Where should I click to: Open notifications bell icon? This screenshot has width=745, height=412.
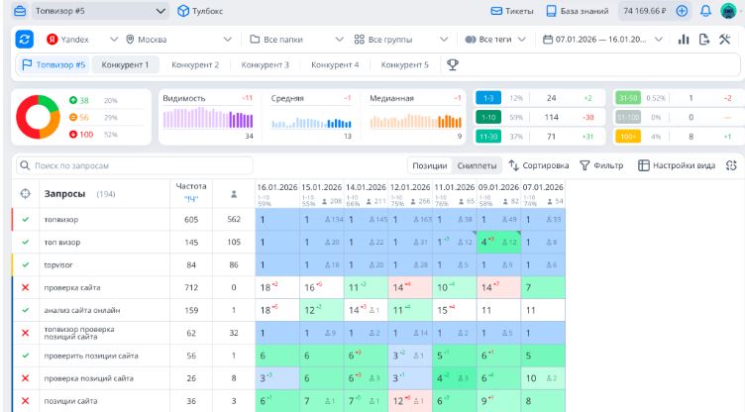[x=705, y=11]
